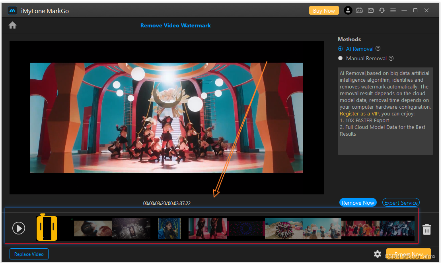This screenshot has width=442, height=263.
Task: Minimize the MarkGo window
Action: pos(404,11)
